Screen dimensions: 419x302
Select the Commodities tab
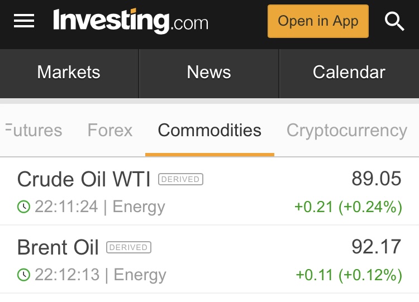(209, 131)
